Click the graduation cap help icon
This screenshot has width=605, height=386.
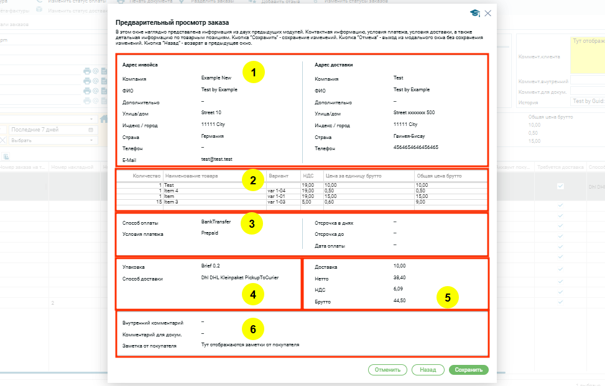tap(475, 13)
